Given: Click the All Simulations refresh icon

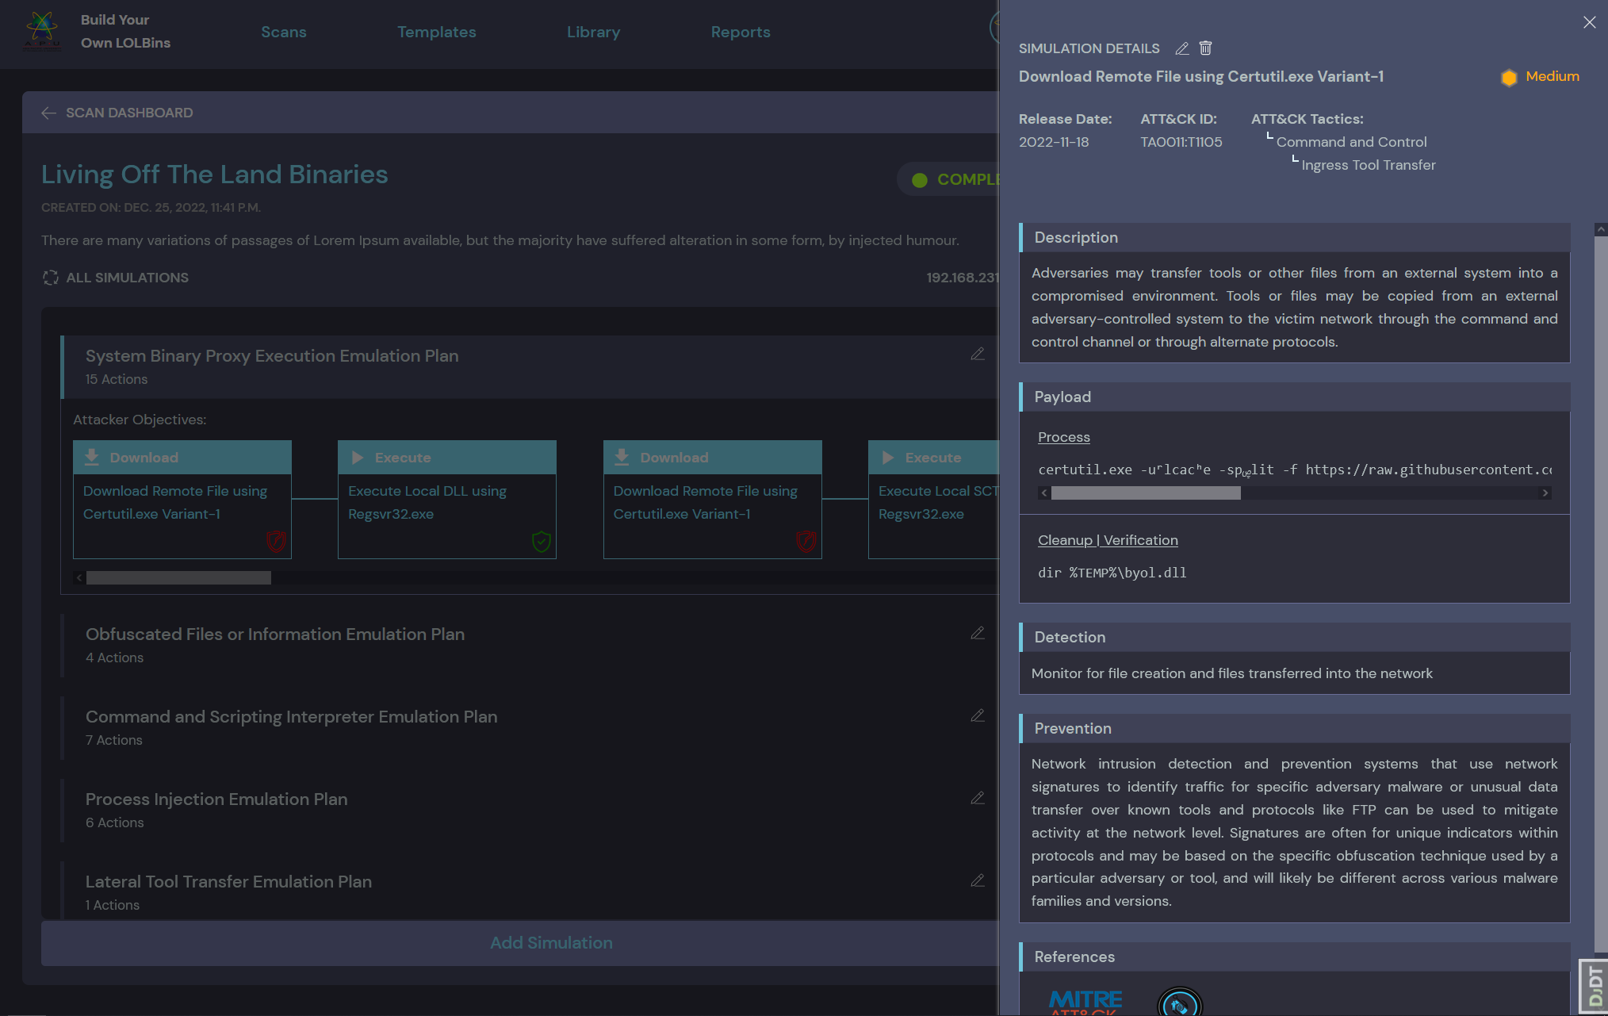Looking at the screenshot, I should pos(51,278).
